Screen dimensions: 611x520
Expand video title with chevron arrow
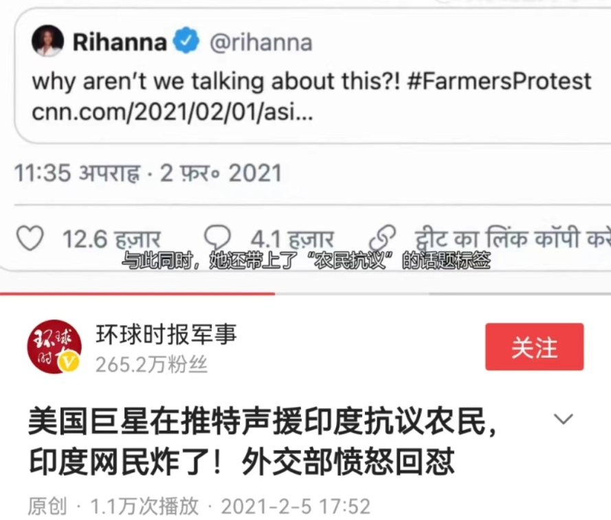point(564,419)
